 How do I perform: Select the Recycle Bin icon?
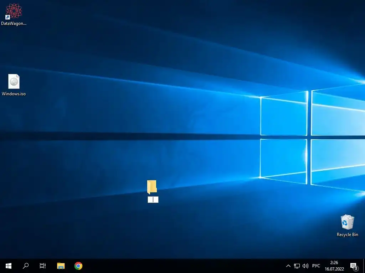(x=347, y=222)
